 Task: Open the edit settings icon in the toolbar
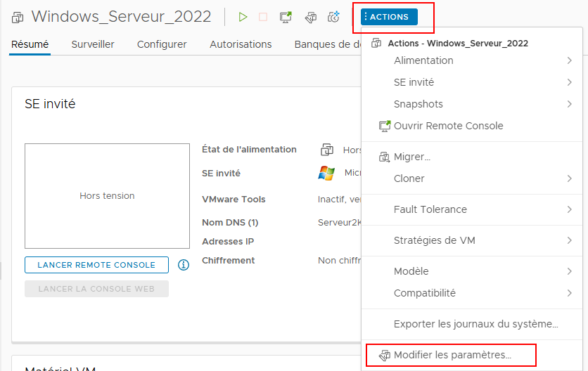point(310,18)
